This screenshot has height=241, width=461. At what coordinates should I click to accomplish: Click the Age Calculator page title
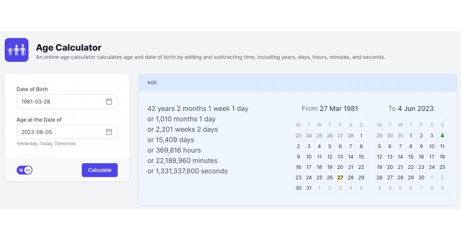point(68,48)
